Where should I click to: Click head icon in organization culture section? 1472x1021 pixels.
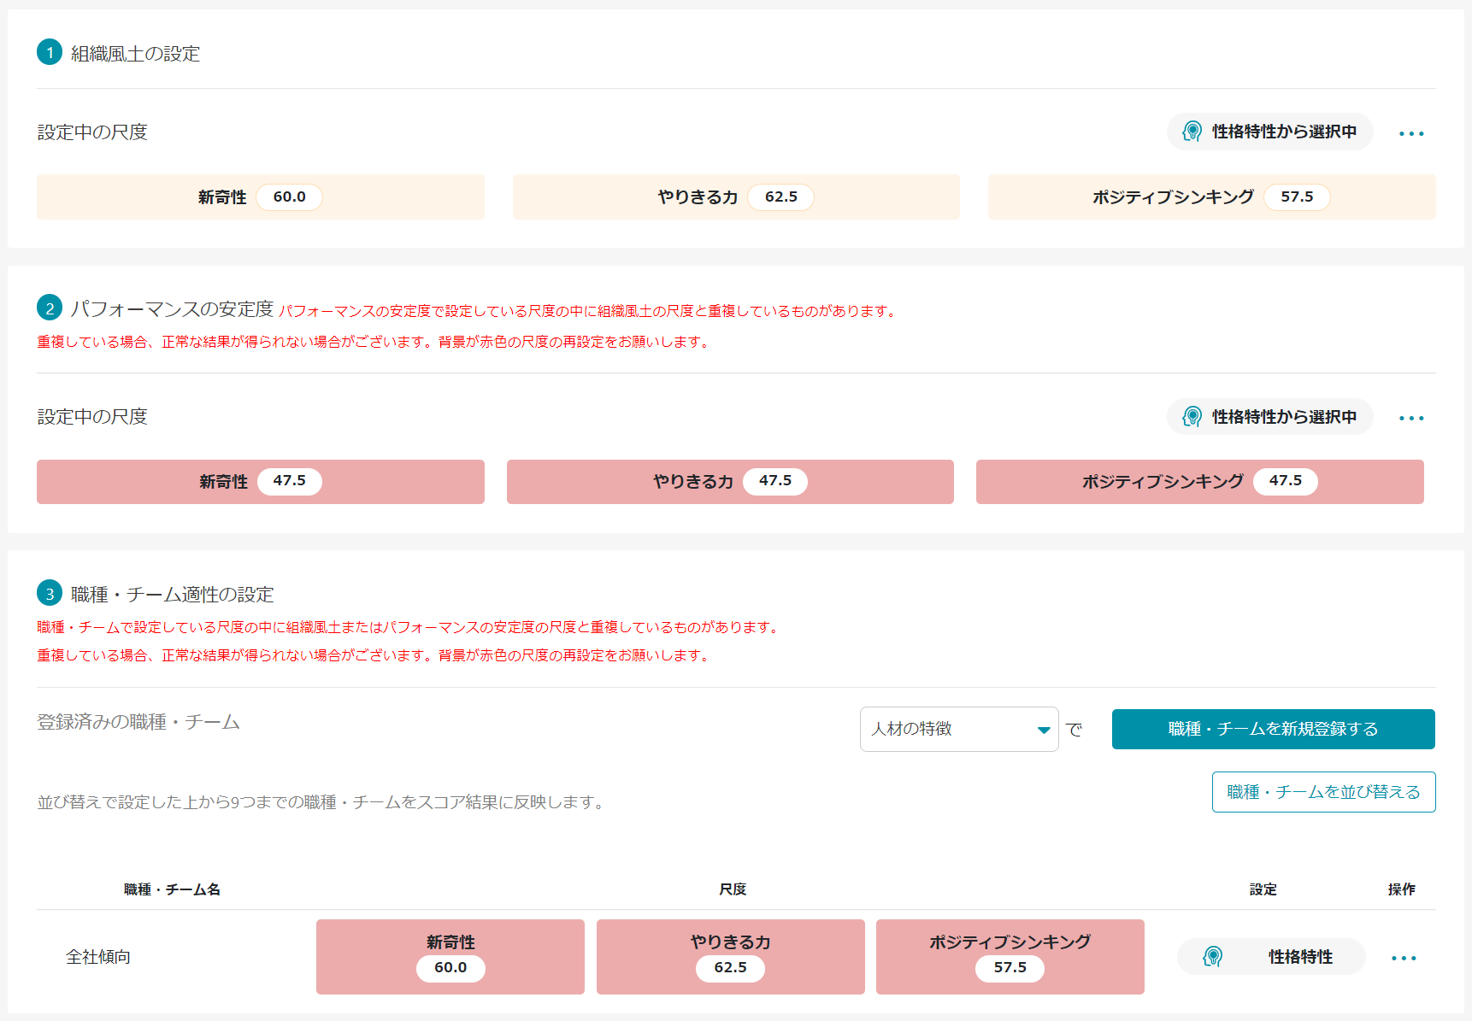pyautogui.click(x=1192, y=132)
